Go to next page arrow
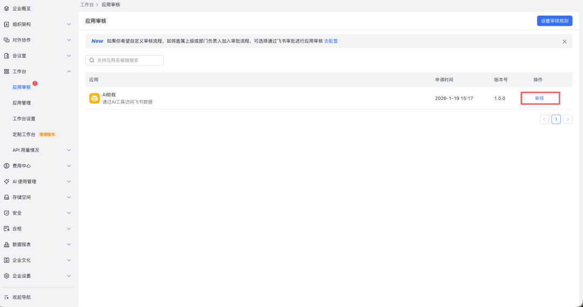 pos(568,119)
